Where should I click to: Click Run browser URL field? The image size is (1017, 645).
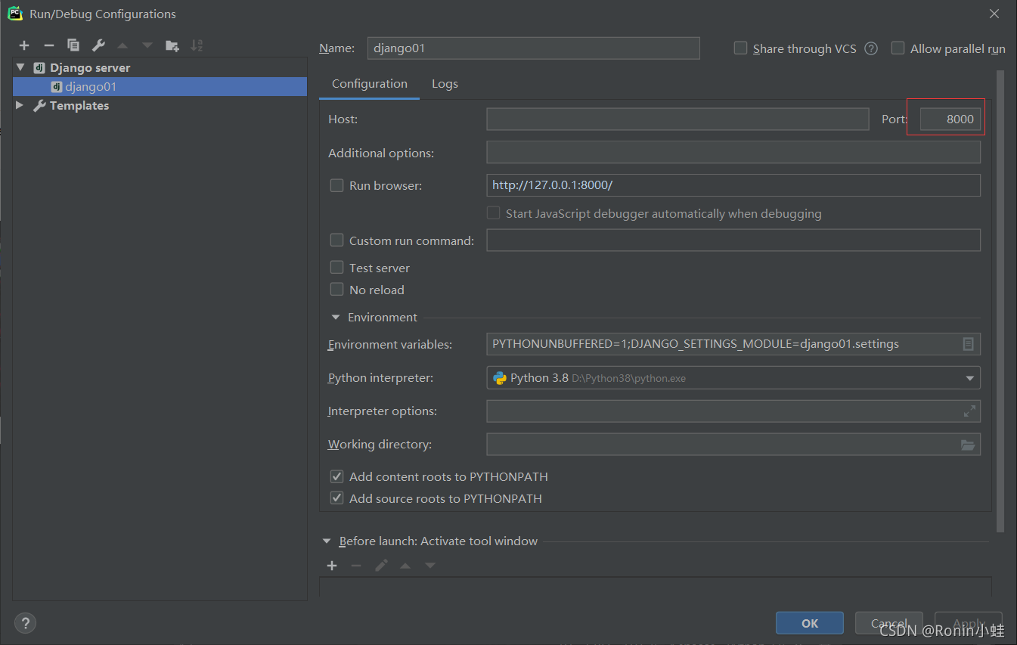click(x=733, y=185)
